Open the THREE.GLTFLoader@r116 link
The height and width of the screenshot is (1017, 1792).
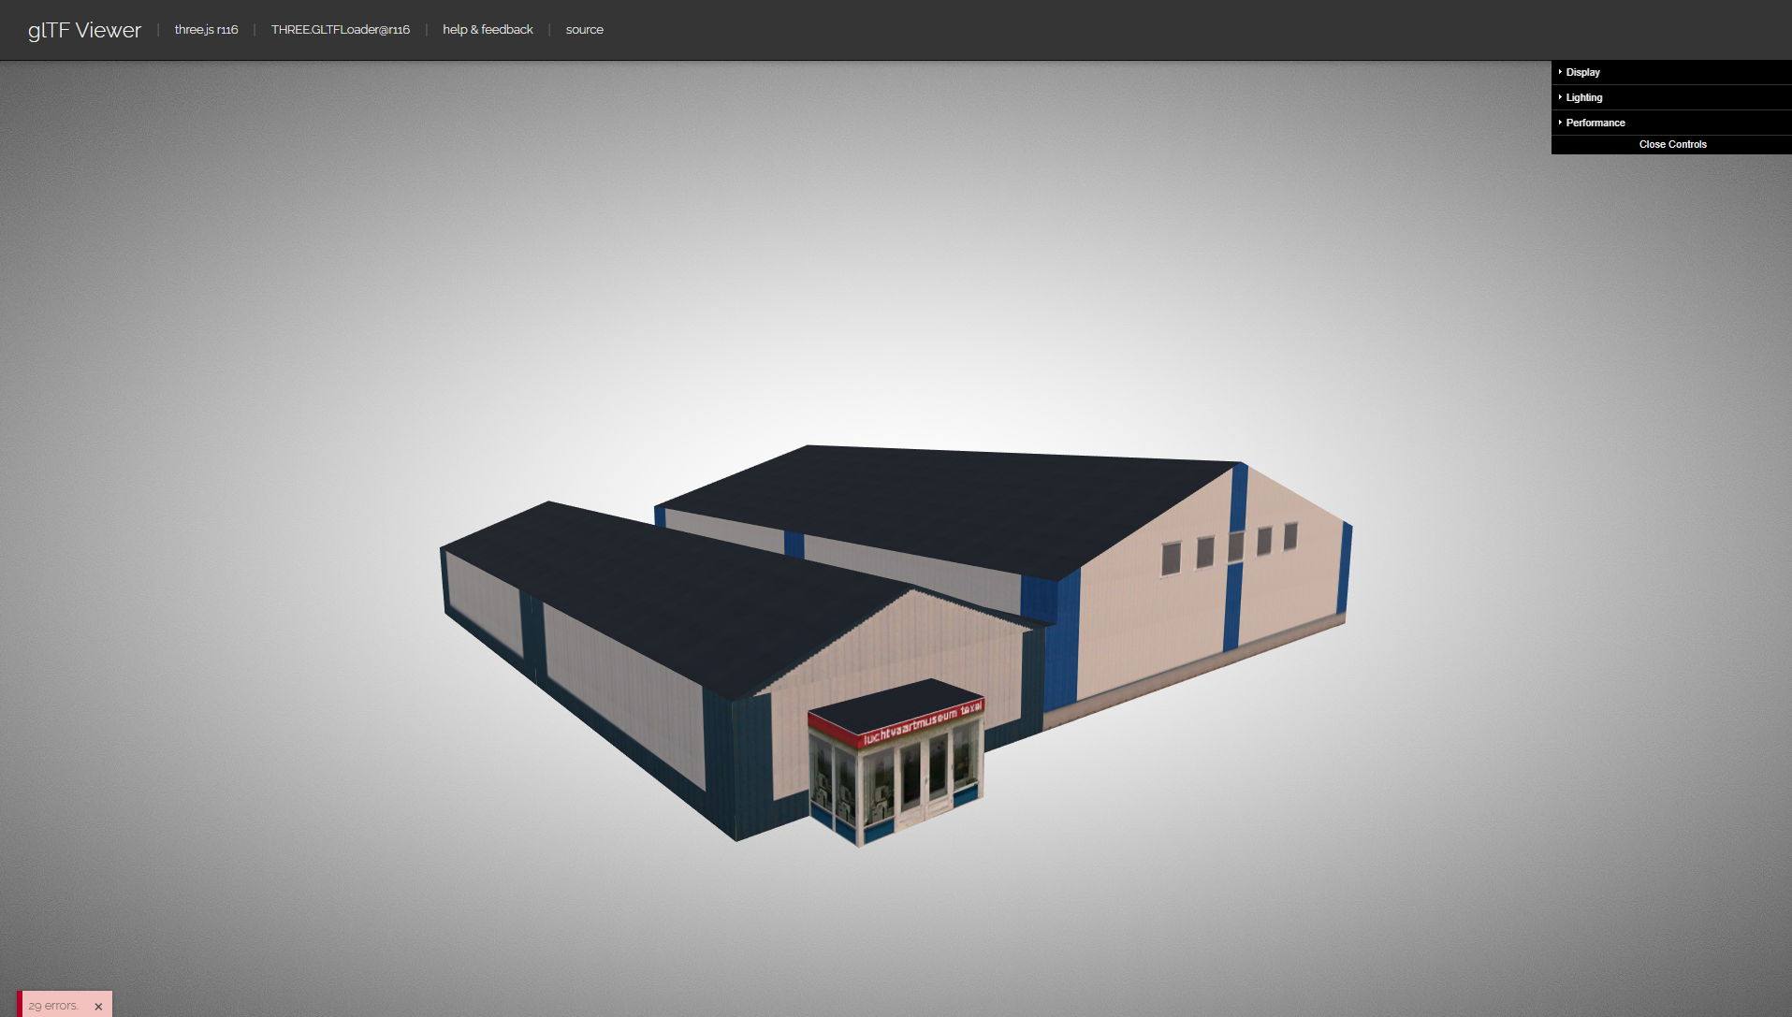(x=340, y=30)
